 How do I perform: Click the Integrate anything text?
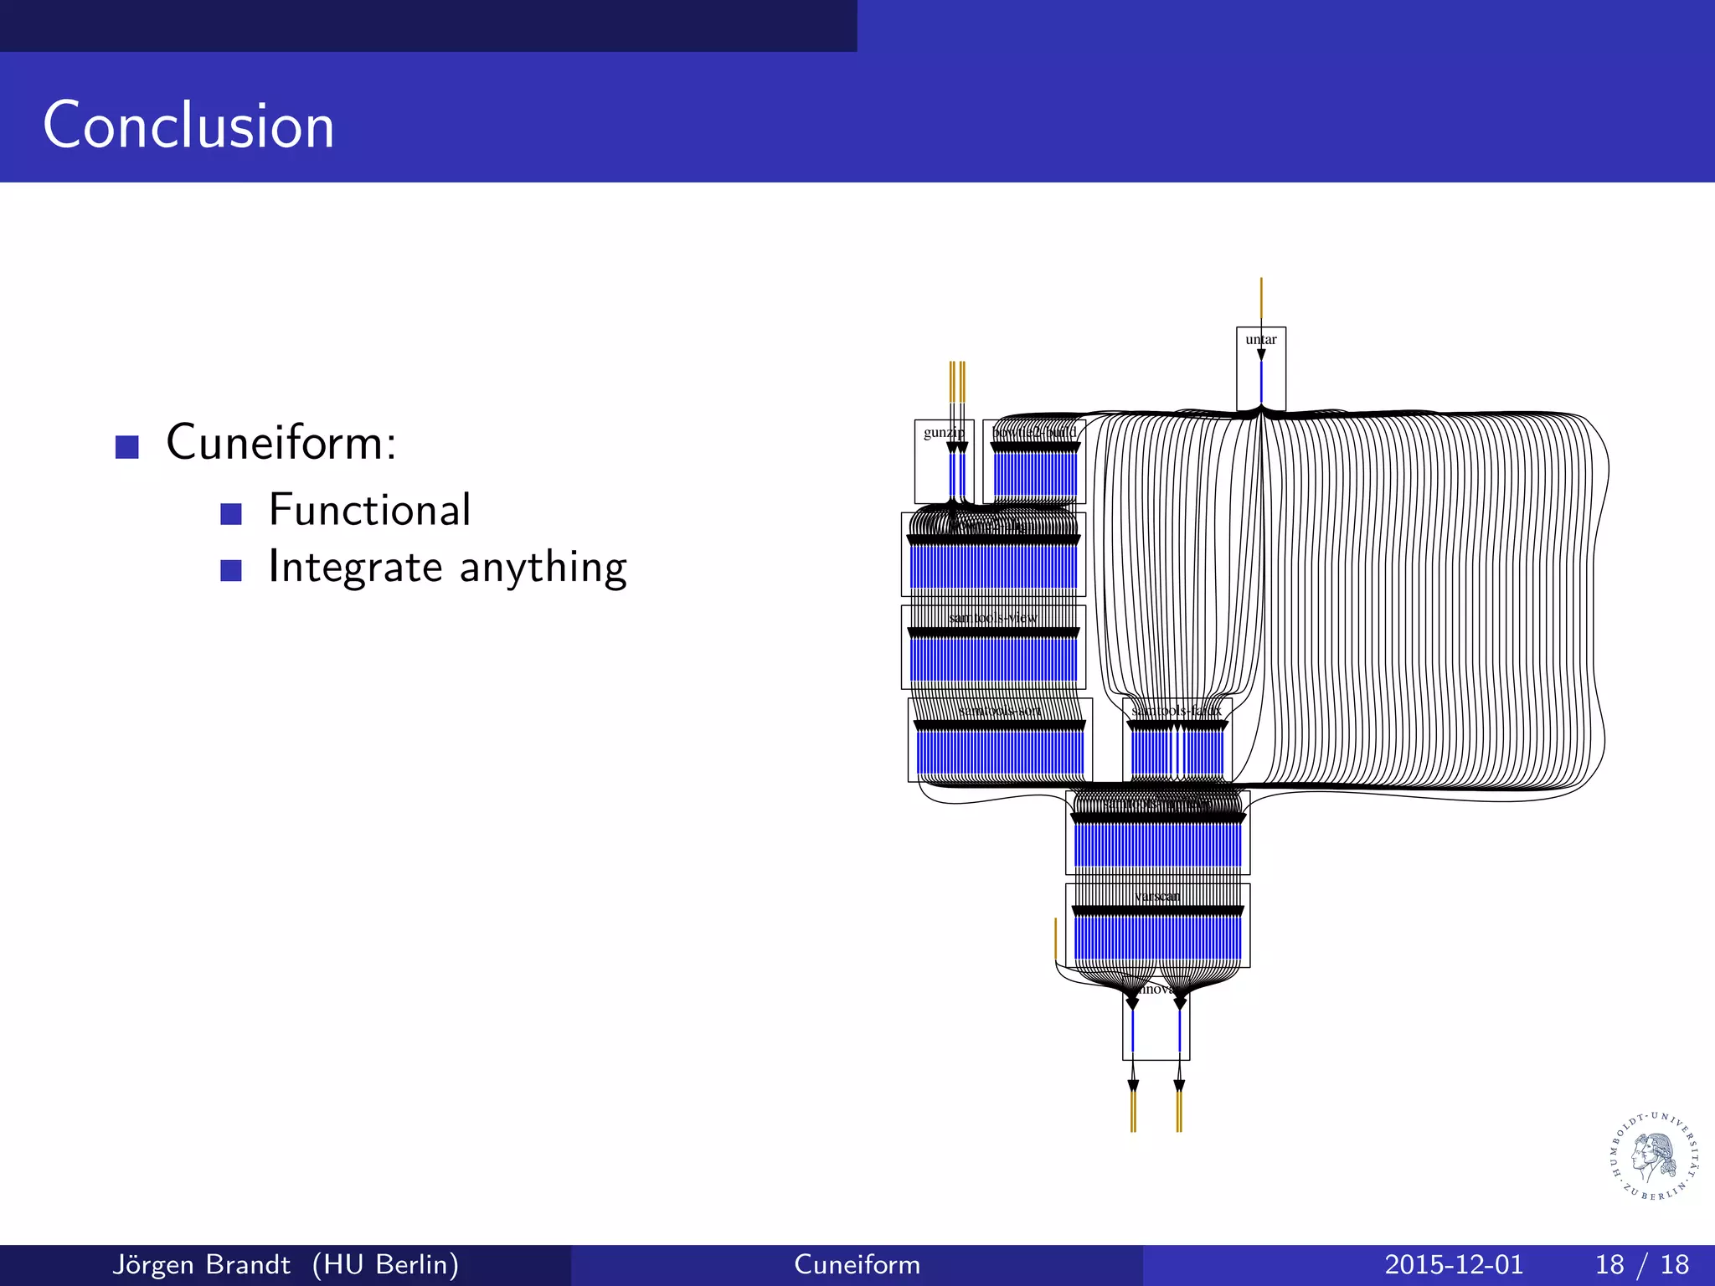(x=447, y=568)
